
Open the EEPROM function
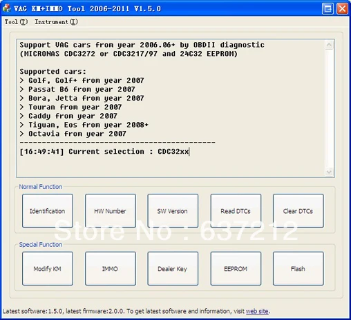pyautogui.click(x=236, y=268)
